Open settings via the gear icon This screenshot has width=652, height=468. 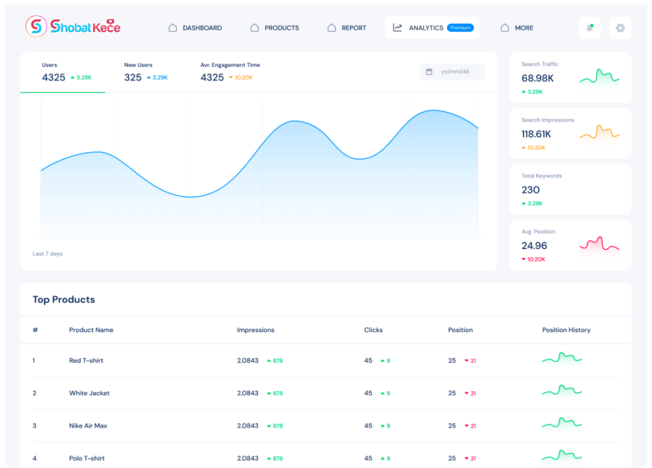[x=620, y=28]
